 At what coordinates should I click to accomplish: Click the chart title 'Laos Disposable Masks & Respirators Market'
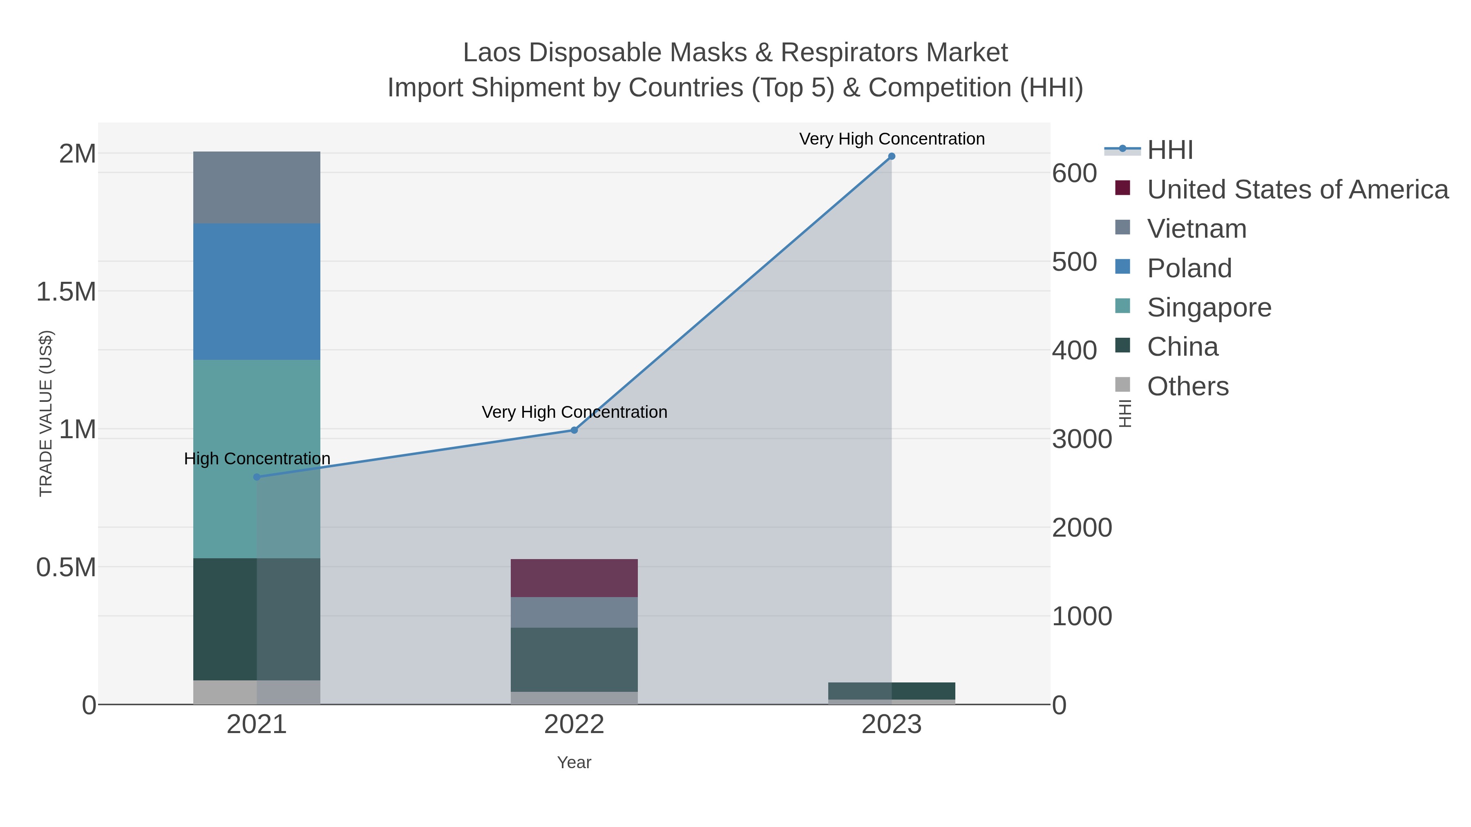coord(735,53)
